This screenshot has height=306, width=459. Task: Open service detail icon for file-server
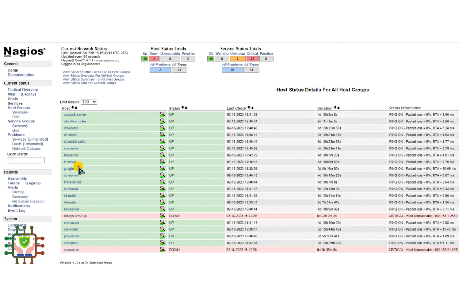tap(162, 155)
